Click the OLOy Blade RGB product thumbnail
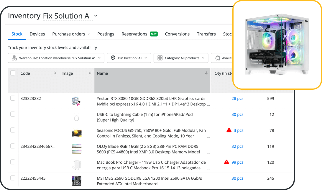The image size is (322, 190). (x=76, y=149)
